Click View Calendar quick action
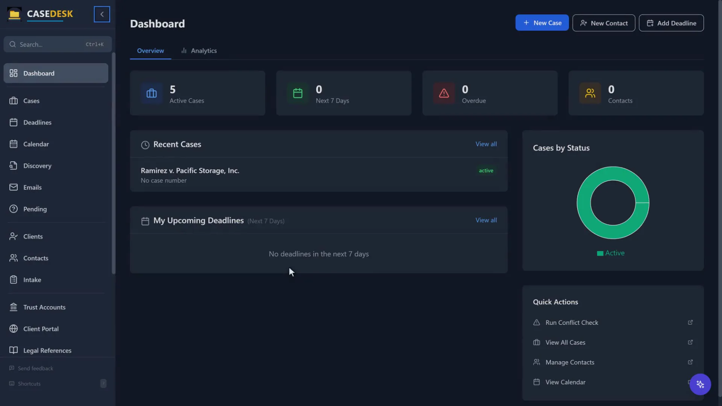 pos(613,382)
